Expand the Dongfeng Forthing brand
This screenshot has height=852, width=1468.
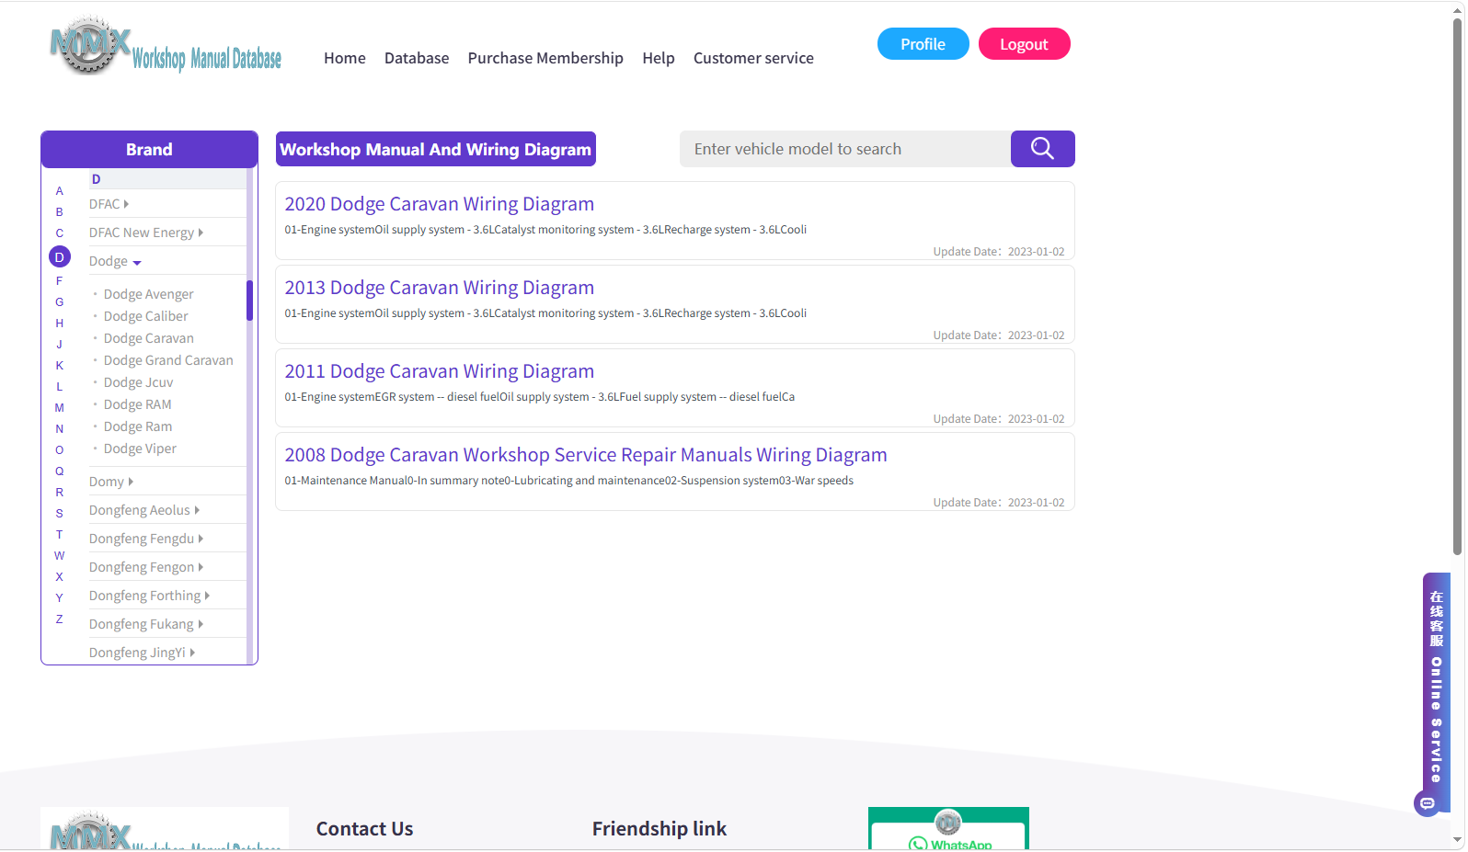coord(150,596)
